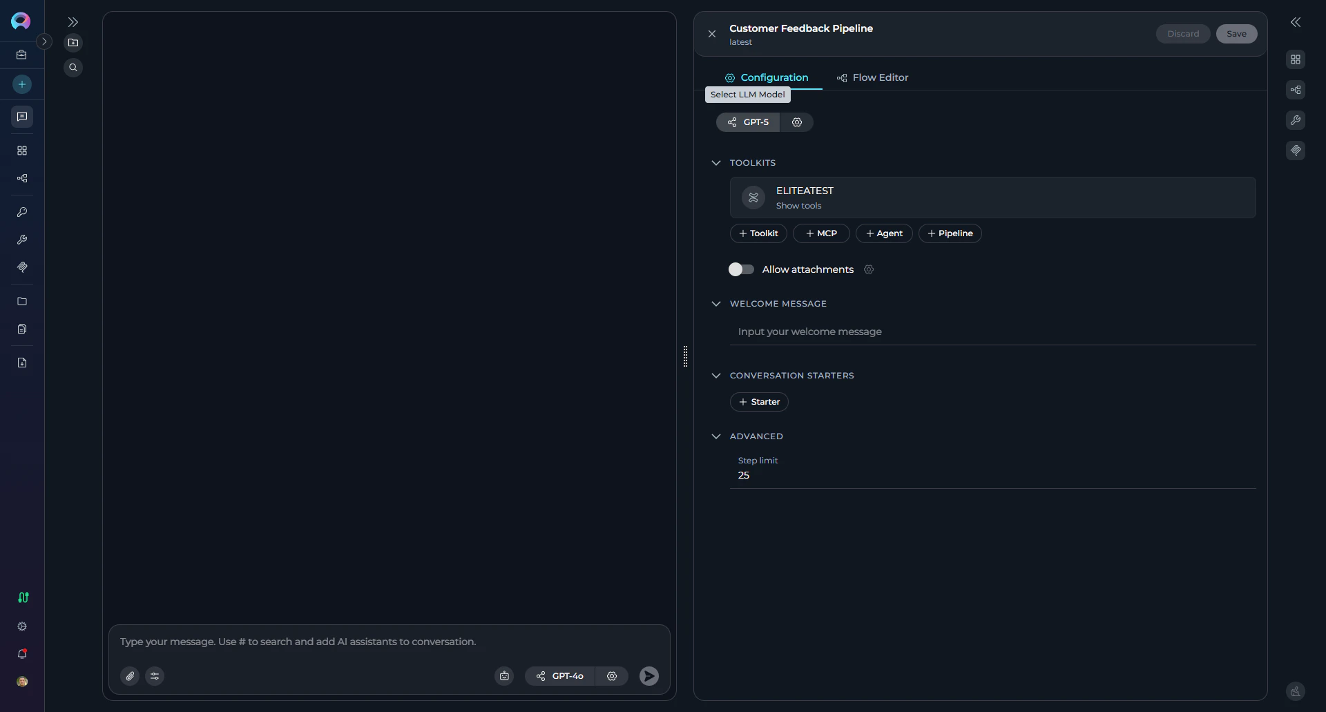Select the tags icon in the left sidebar

(x=21, y=267)
